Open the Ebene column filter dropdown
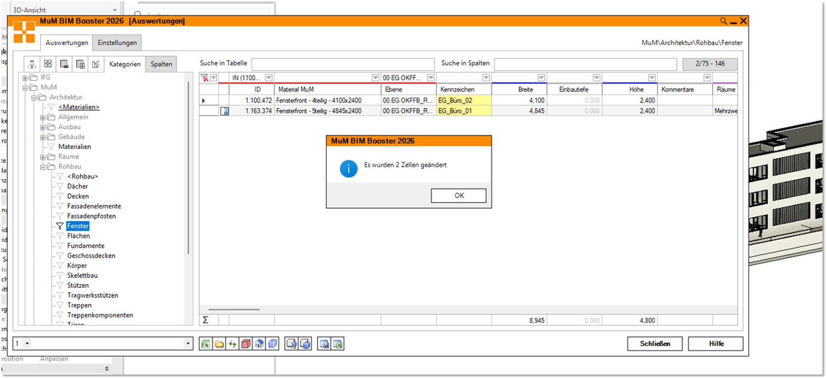The width and height of the screenshot is (827, 379). [x=431, y=78]
